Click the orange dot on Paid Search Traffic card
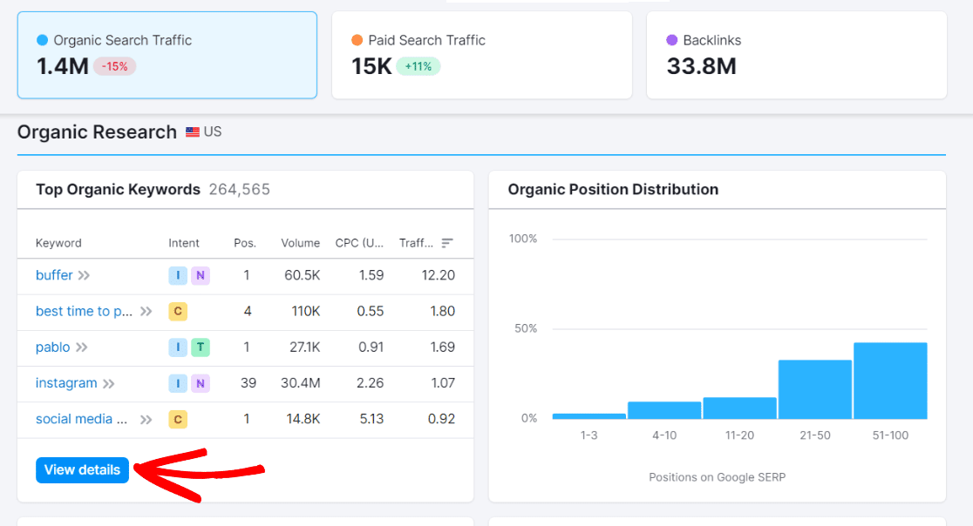 click(x=357, y=40)
